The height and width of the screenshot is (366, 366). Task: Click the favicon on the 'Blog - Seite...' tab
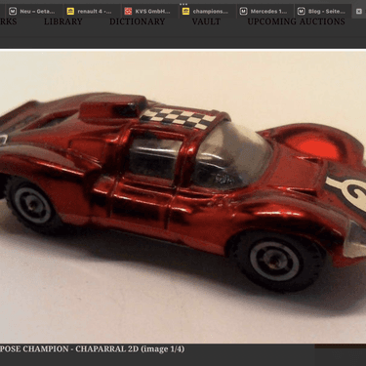click(x=302, y=12)
